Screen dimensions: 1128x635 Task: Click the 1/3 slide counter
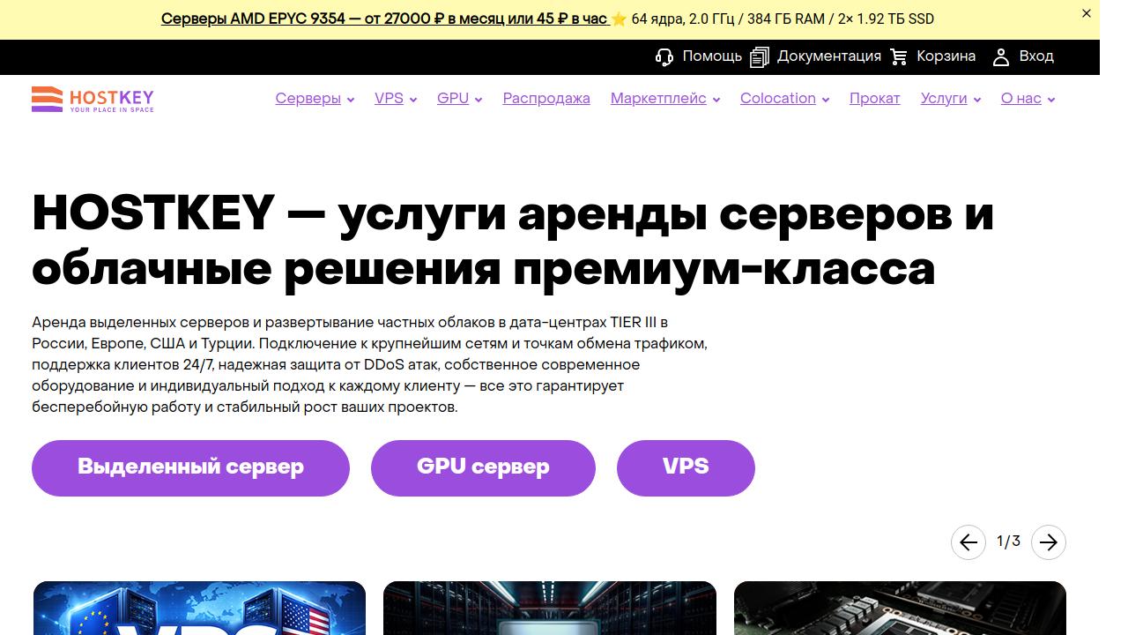[x=1008, y=542]
